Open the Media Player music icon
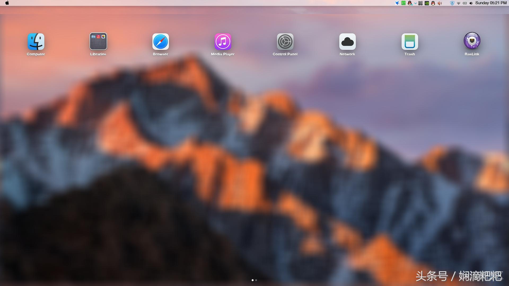Viewport: 509px width, 286px height. (x=223, y=42)
